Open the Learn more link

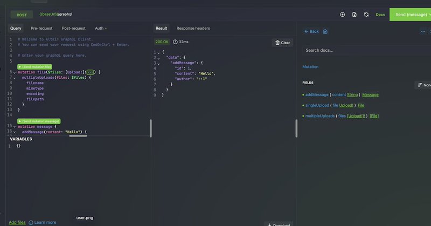tap(45, 222)
